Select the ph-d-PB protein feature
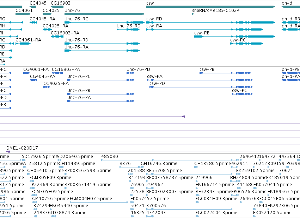This screenshot has width=300, height=218. (x=291, y=73)
